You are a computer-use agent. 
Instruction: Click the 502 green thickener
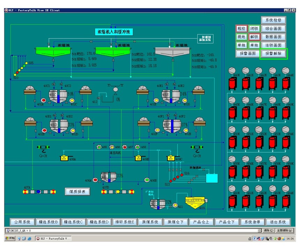click(x=113, y=52)
